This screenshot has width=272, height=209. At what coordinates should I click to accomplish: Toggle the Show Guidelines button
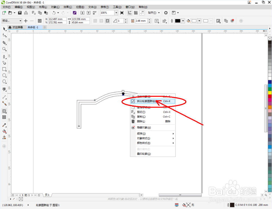[x=142, y=13]
